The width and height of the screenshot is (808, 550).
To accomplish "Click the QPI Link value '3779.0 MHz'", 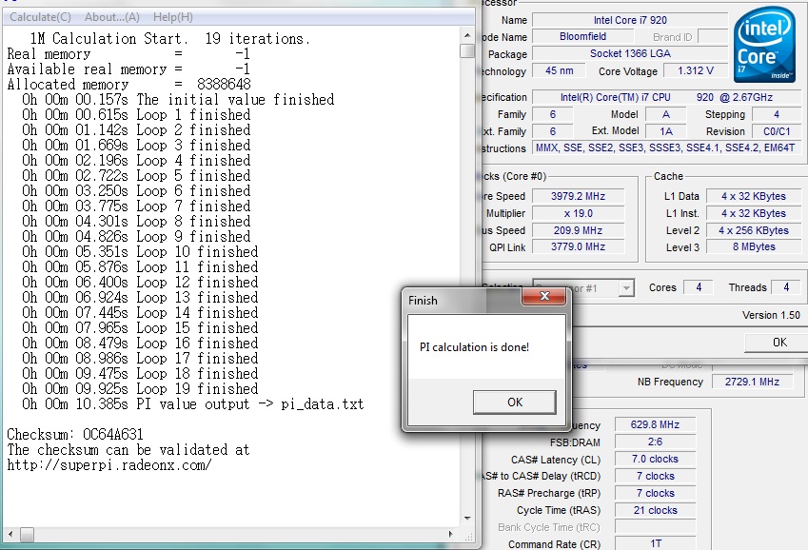I will [578, 246].
